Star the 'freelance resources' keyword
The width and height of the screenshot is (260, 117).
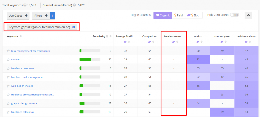coord(8,68)
